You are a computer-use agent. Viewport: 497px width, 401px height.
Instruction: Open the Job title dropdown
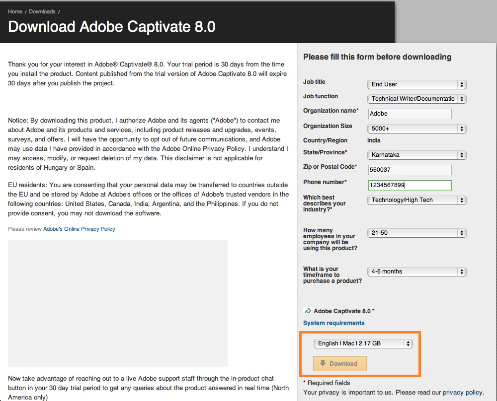pos(416,84)
